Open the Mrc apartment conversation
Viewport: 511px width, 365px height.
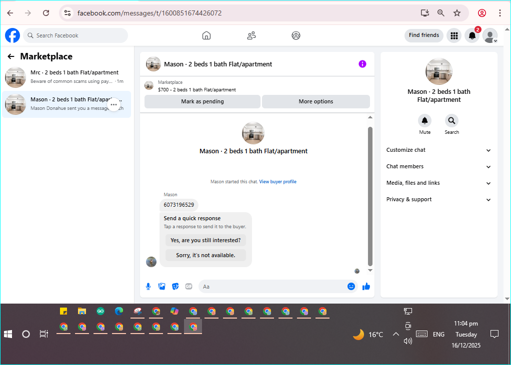click(x=66, y=77)
